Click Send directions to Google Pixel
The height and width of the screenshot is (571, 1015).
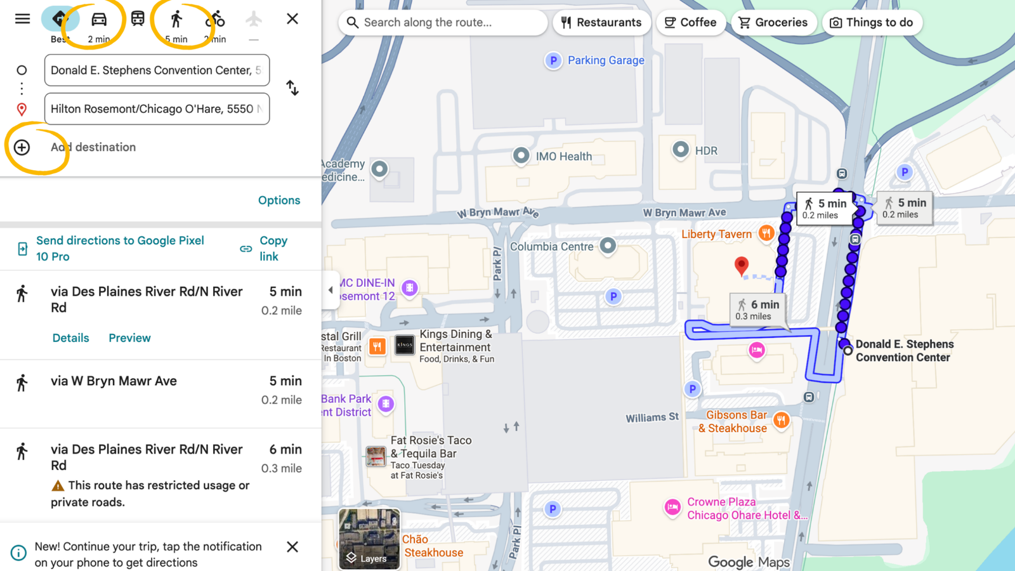coord(119,248)
